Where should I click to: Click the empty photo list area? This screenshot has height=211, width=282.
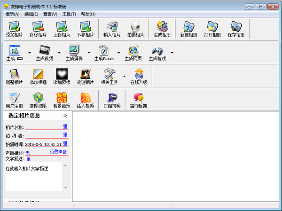[x=176, y=156]
